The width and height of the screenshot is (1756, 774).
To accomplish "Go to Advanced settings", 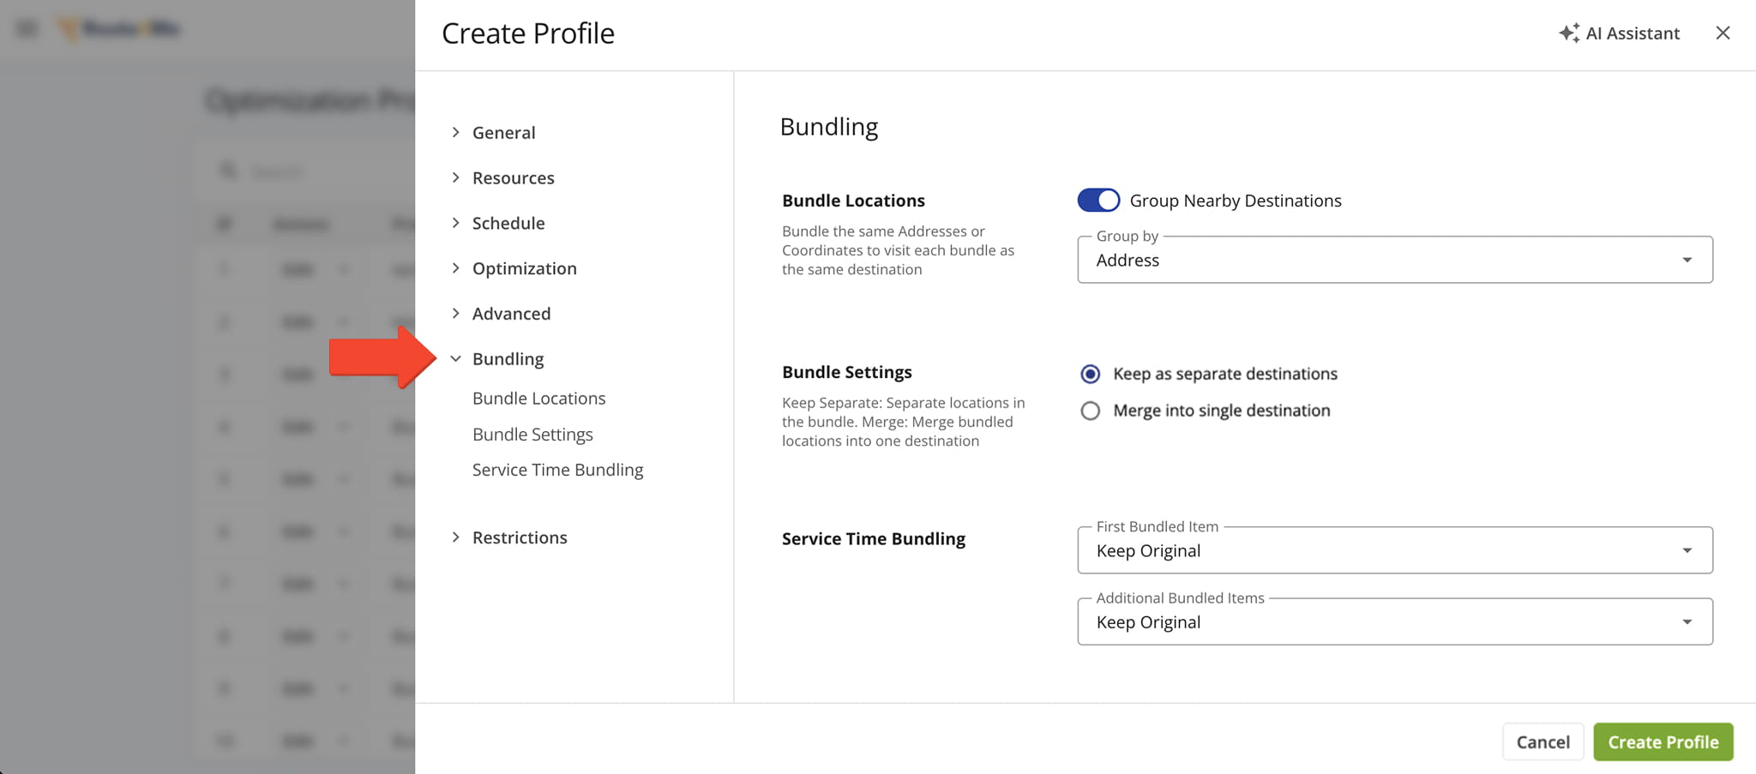I will [x=511, y=314].
